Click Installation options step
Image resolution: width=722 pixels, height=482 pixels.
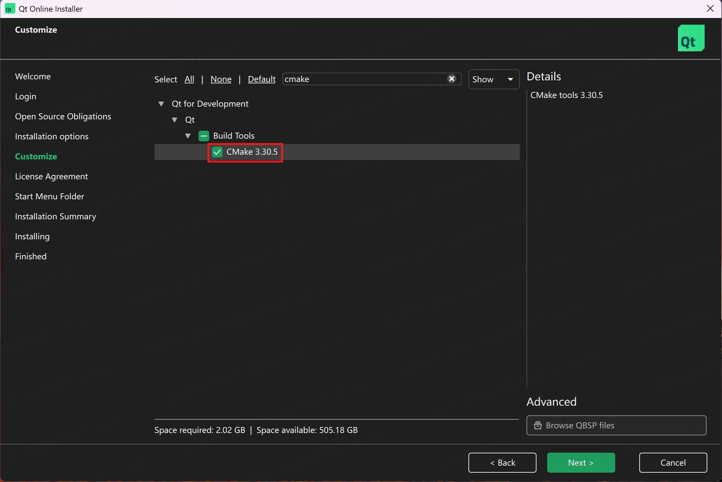(52, 137)
